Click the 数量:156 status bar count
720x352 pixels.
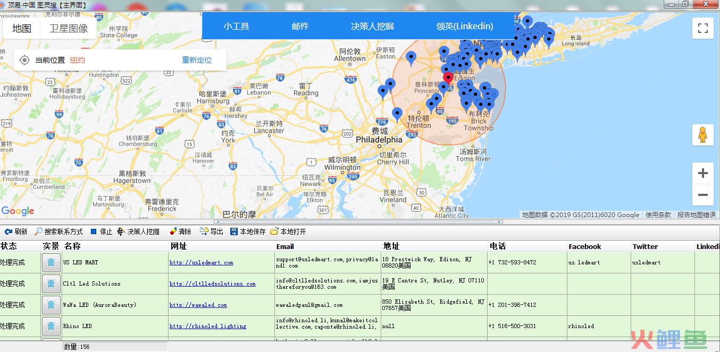pos(77,347)
